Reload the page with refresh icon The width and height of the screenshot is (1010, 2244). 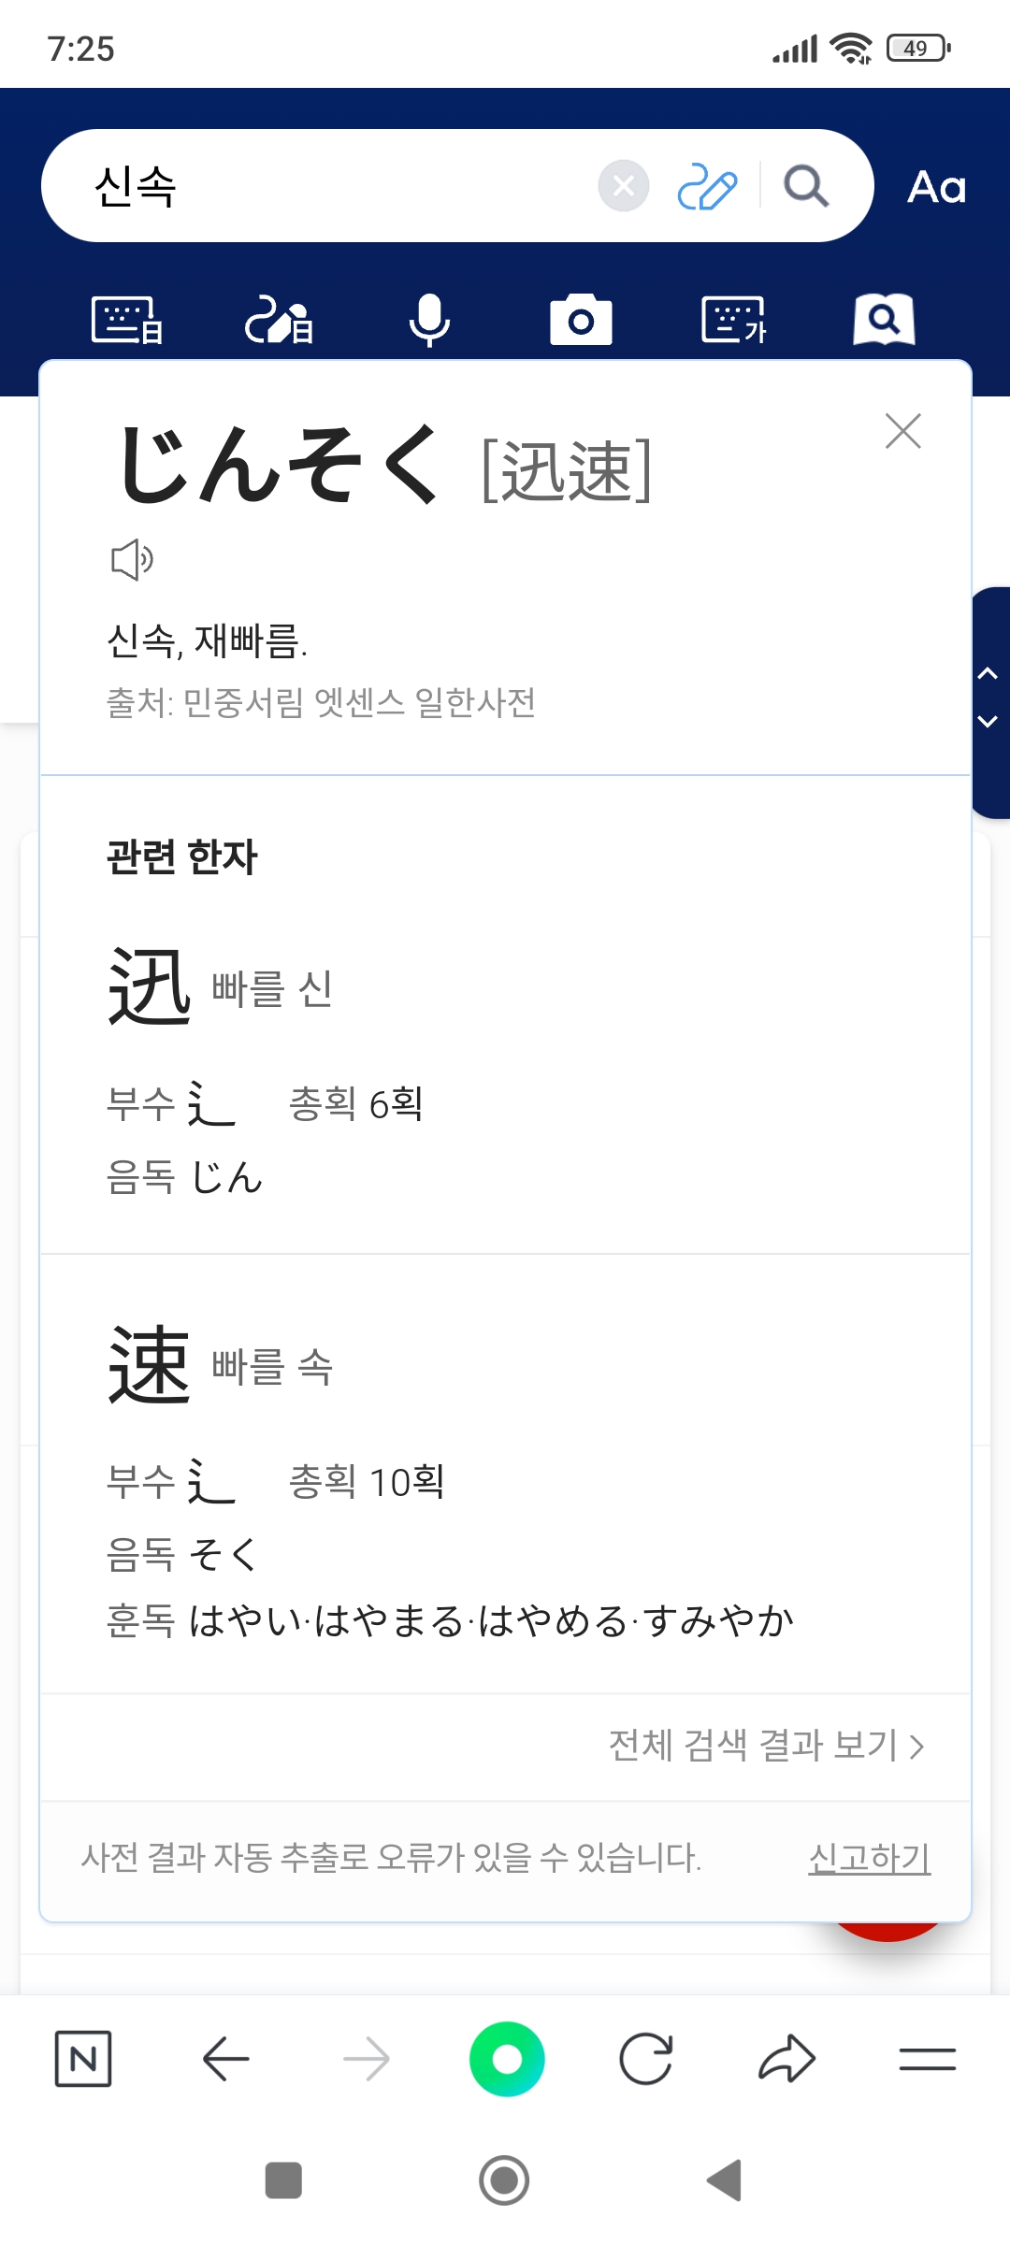646,2059
